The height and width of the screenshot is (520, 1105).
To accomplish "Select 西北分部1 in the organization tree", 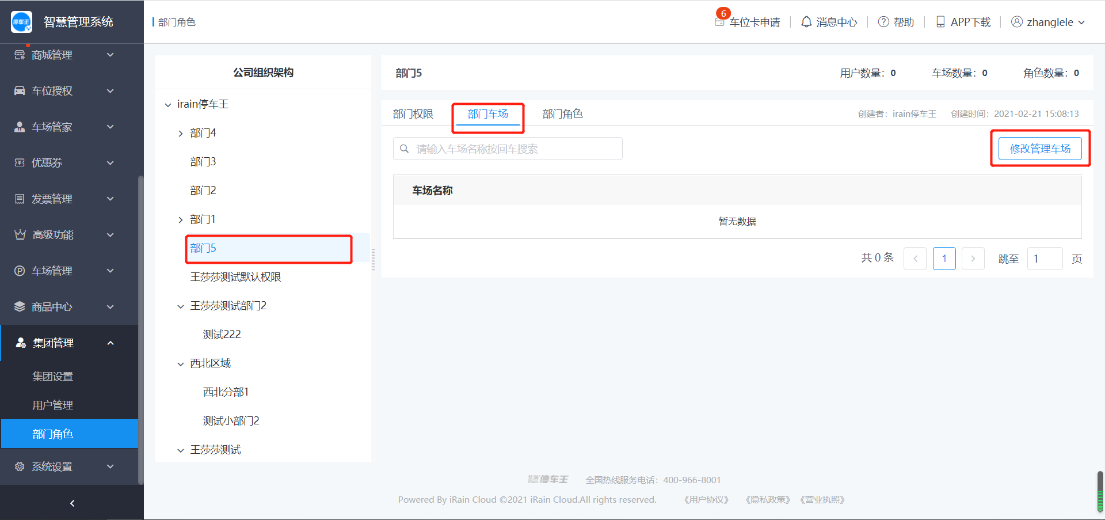I will coord(226,392).
